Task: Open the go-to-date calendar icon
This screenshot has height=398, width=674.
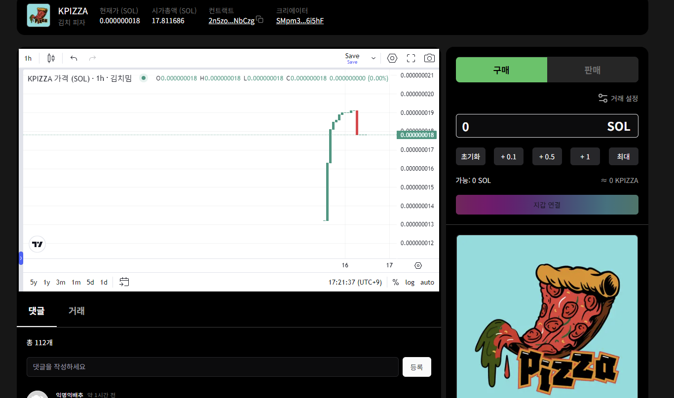Action: (x=124, y=282)
